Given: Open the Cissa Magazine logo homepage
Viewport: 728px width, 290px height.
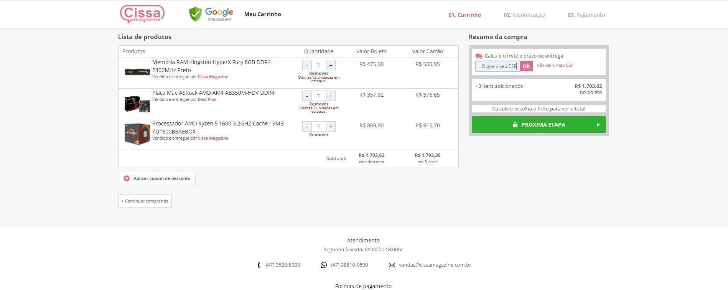Looking at the screenshot, I should [142, 14].
